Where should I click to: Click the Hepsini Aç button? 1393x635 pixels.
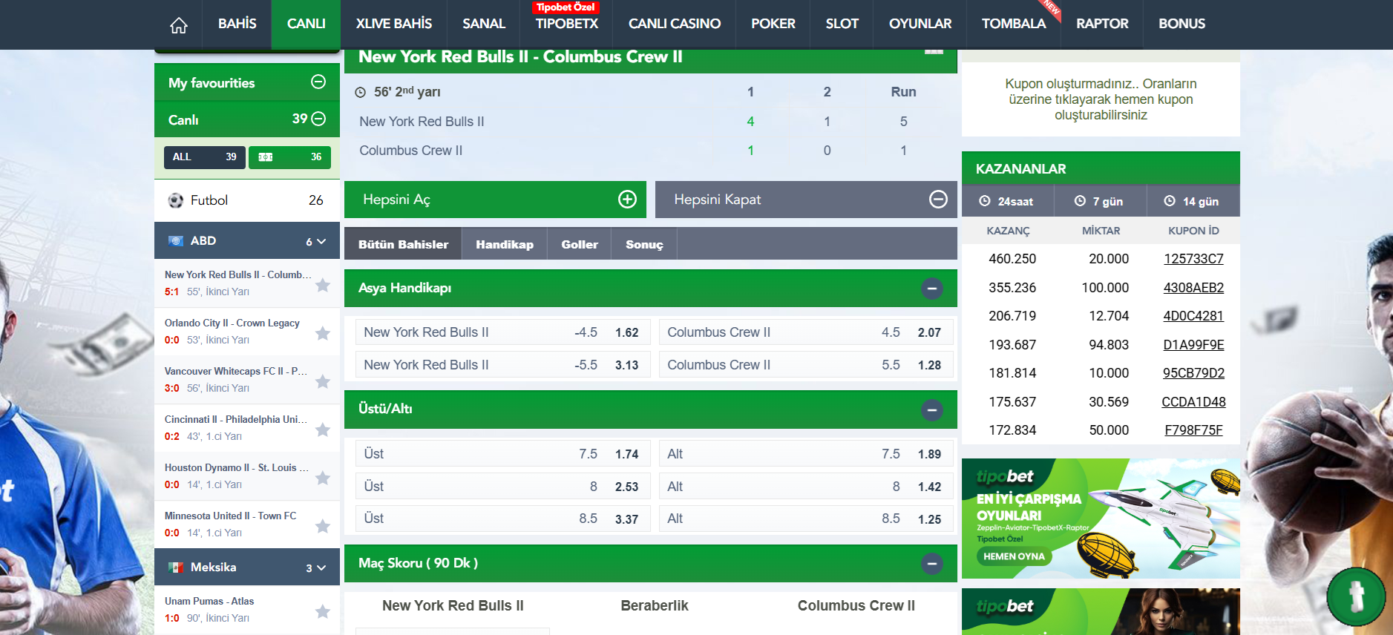495,200
